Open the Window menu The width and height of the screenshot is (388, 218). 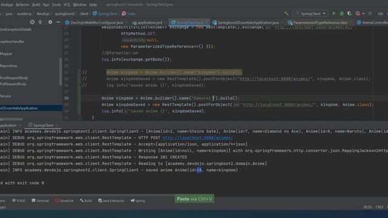[x=79, y=5]
